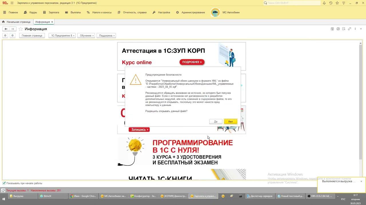The height and width of the screenshot is (205, 366).
Task: Switch to Иван - Google Chrome taskbar item
Action: tap(83, 196)
